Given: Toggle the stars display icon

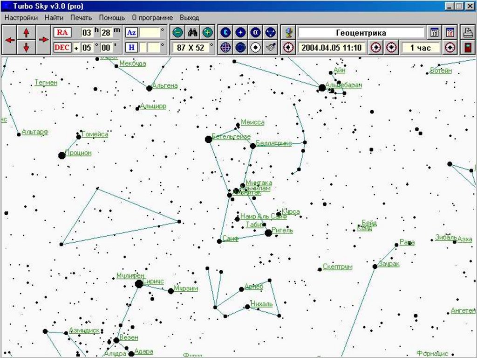Looking at the screenshot, I should (x=241, y=32).
